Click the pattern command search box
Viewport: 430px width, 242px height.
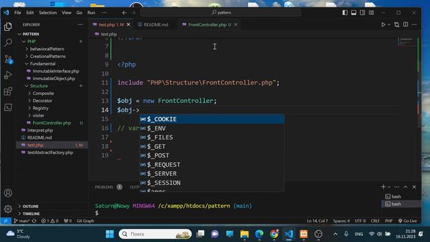tap(221, 13)
